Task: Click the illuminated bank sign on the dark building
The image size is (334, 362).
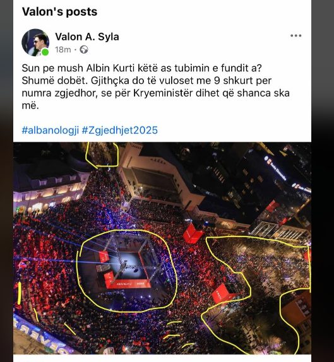Action: tap(277, 168)
